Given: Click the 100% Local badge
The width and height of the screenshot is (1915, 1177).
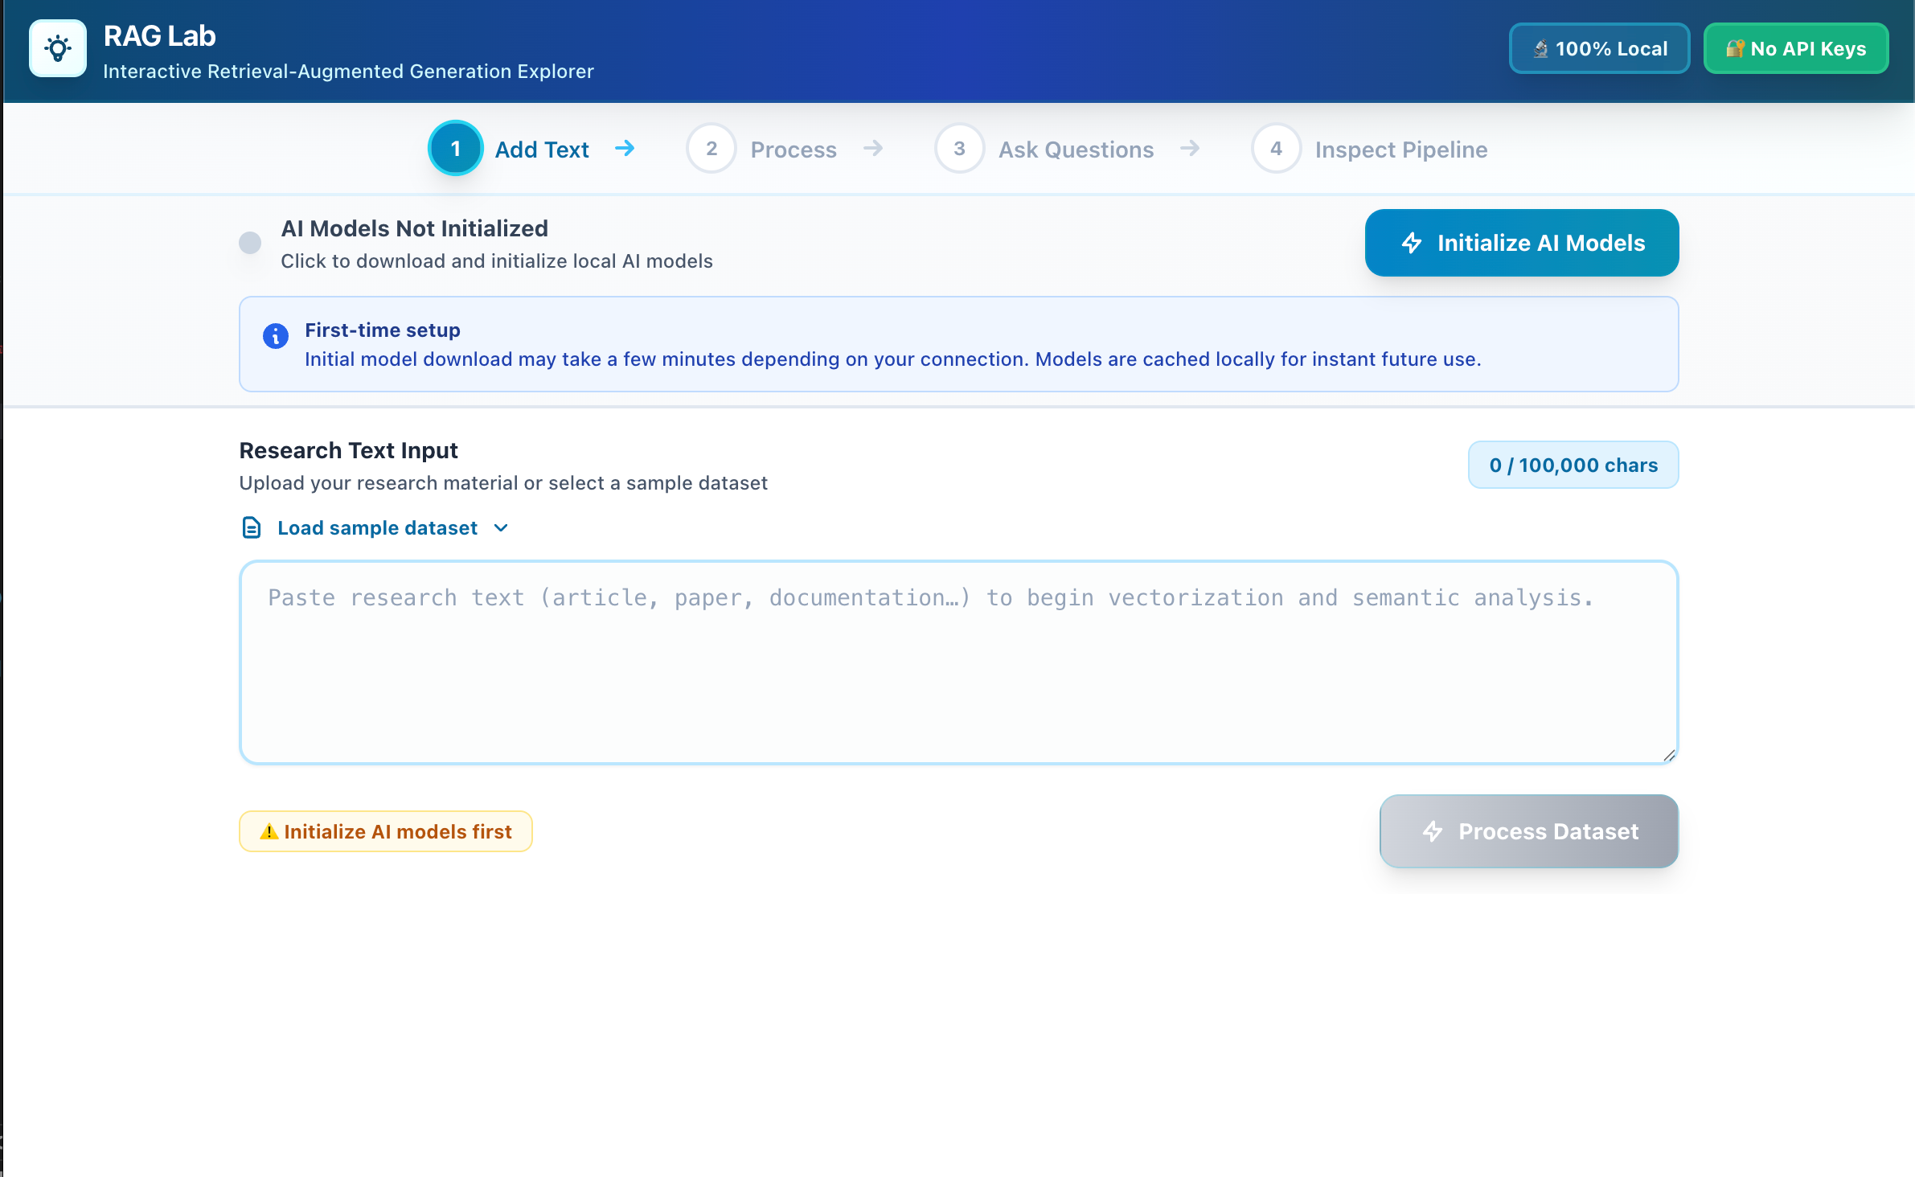Looking at the screenshot, I should [x=1599, y=49].
